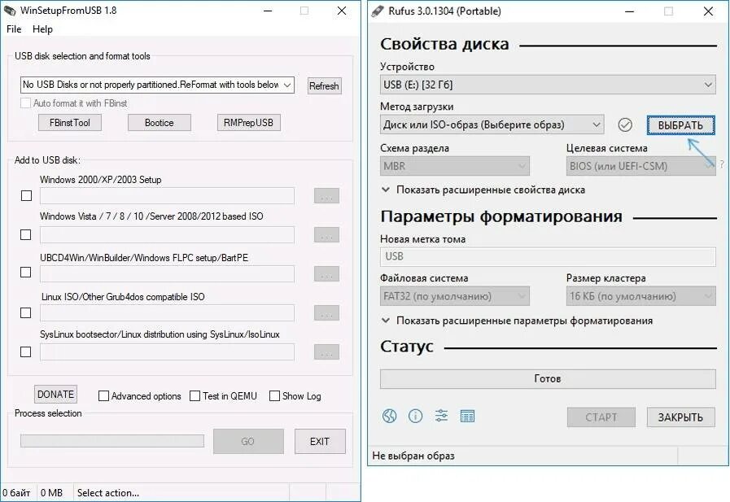Image resolution: width=730 pixels, height=502 pixels.
Task: Click the UBCD4Win/WinBuilder path field
Action: 167,274
